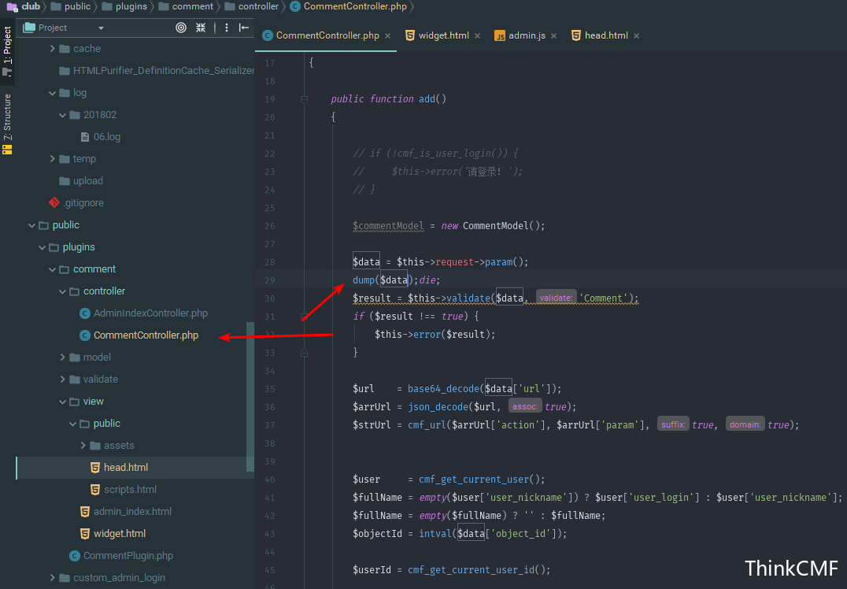Open the Project view dropdown

(101, 28)
